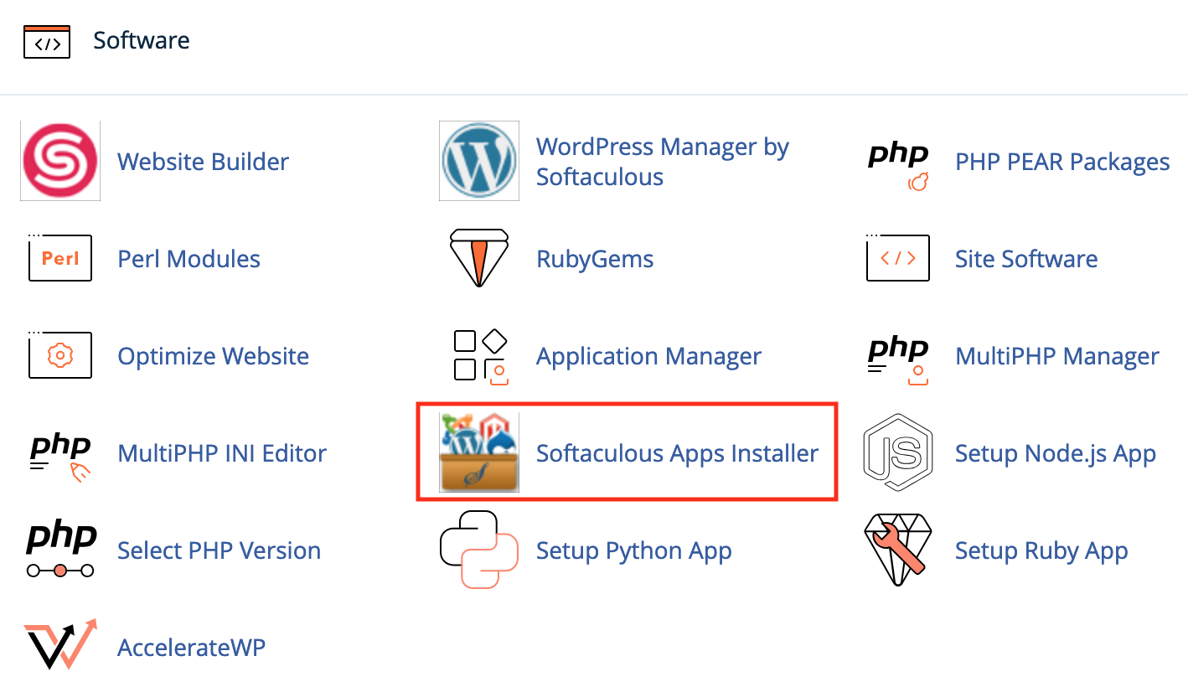Click the PHP PEAR Packages icon

click(x=898, y=163)
